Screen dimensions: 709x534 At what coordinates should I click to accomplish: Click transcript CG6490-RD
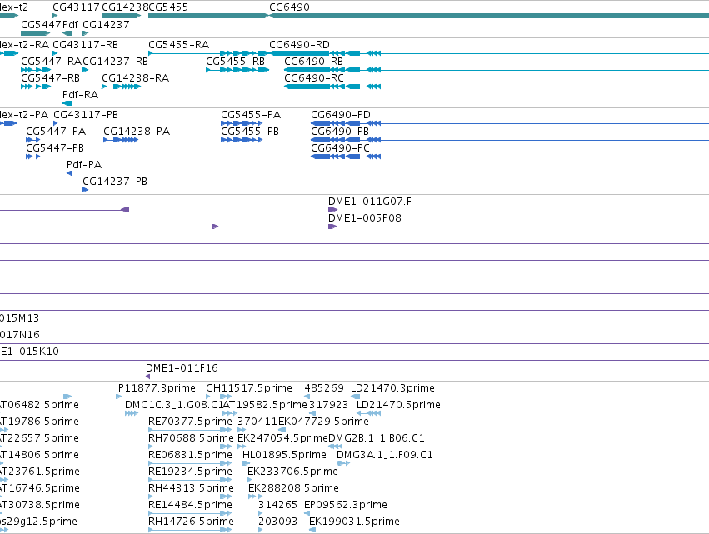(299, 45)
